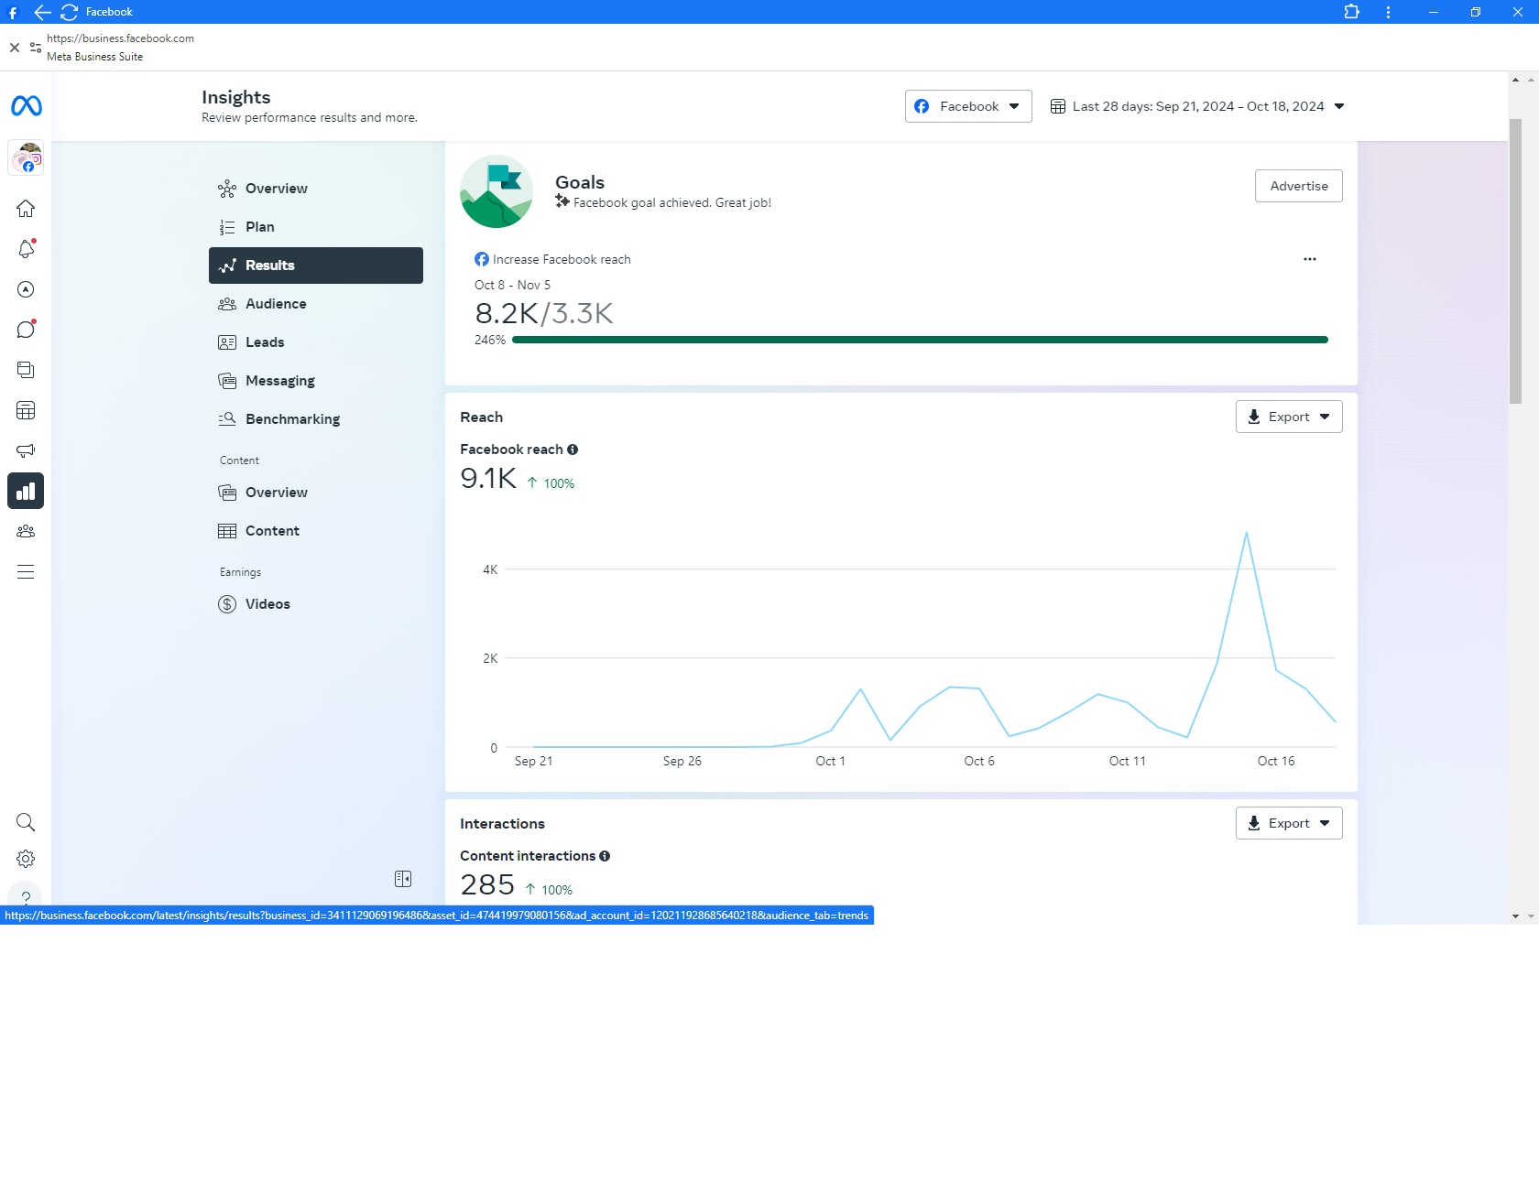Click the Help question mark icon
Image resolution: width=1539 pixels, height=1192 pixels.
tap(26, 896)
